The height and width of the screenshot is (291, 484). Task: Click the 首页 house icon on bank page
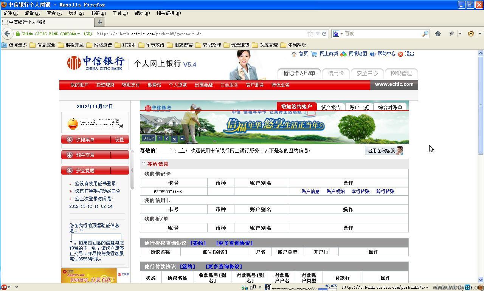pos(294,54)
